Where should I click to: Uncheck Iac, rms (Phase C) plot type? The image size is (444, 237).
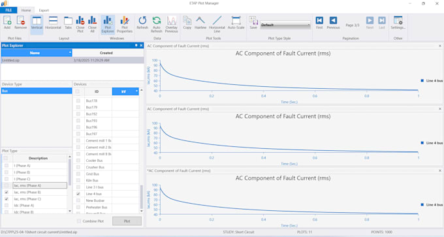coord(7,199)
